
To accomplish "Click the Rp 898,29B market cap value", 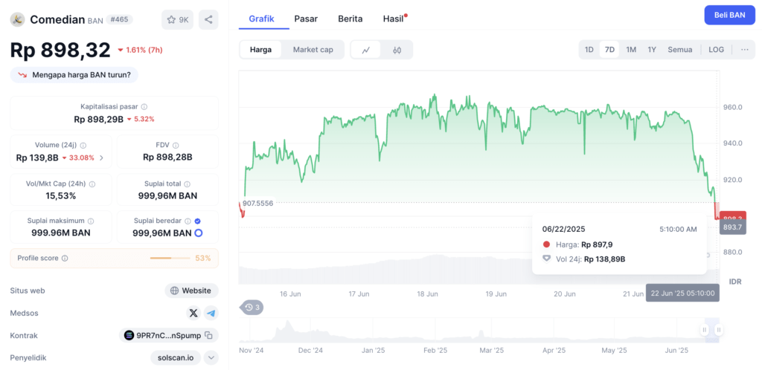I will [x=99, y=120].
